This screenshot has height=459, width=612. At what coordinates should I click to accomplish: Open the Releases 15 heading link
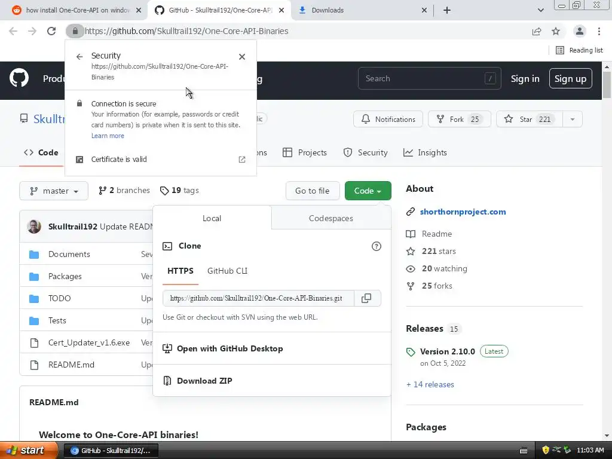(433, 329)
